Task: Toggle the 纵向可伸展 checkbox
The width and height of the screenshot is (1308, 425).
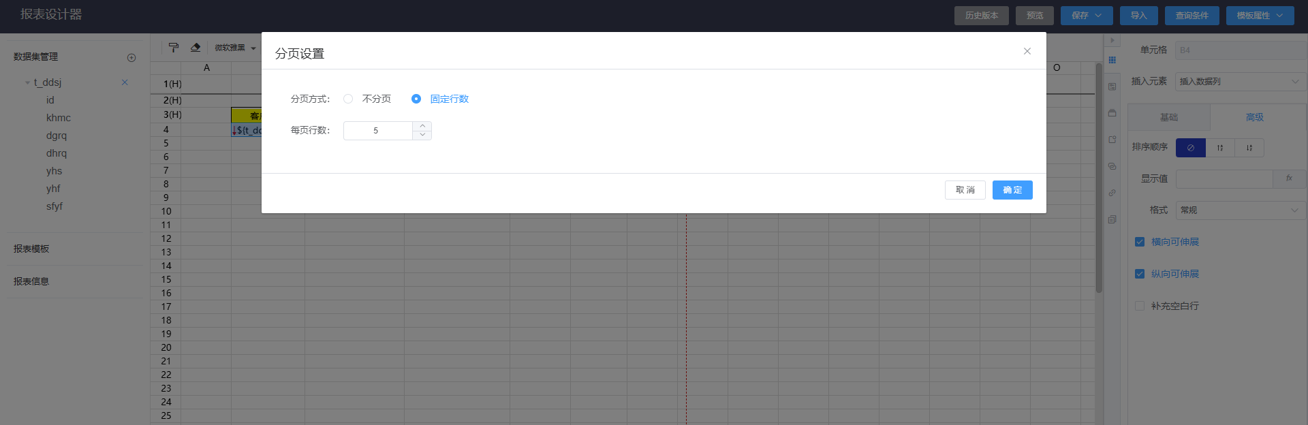Action: click(x=1140, y=274)
